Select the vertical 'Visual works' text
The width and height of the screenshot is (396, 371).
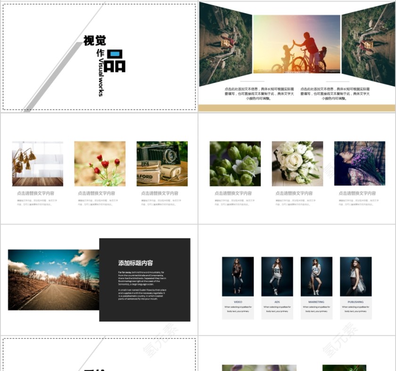tap(100, 78)
